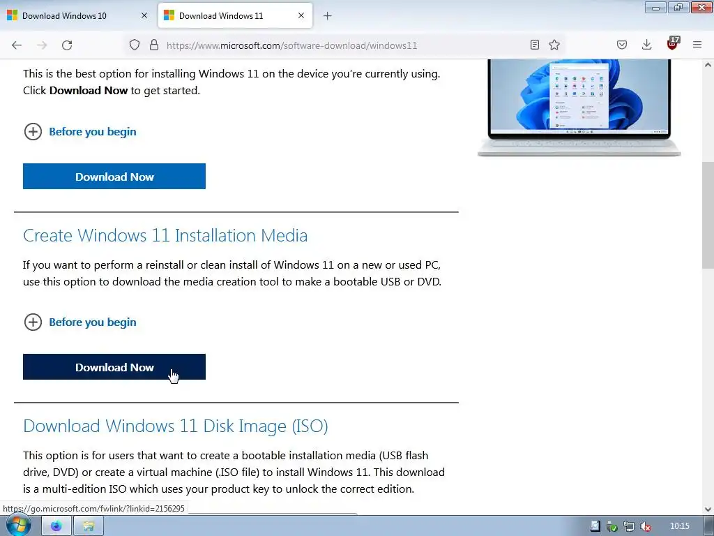The image size is (714, 536).
Task: Open the Windows Start orb
Action: [19, 526]
